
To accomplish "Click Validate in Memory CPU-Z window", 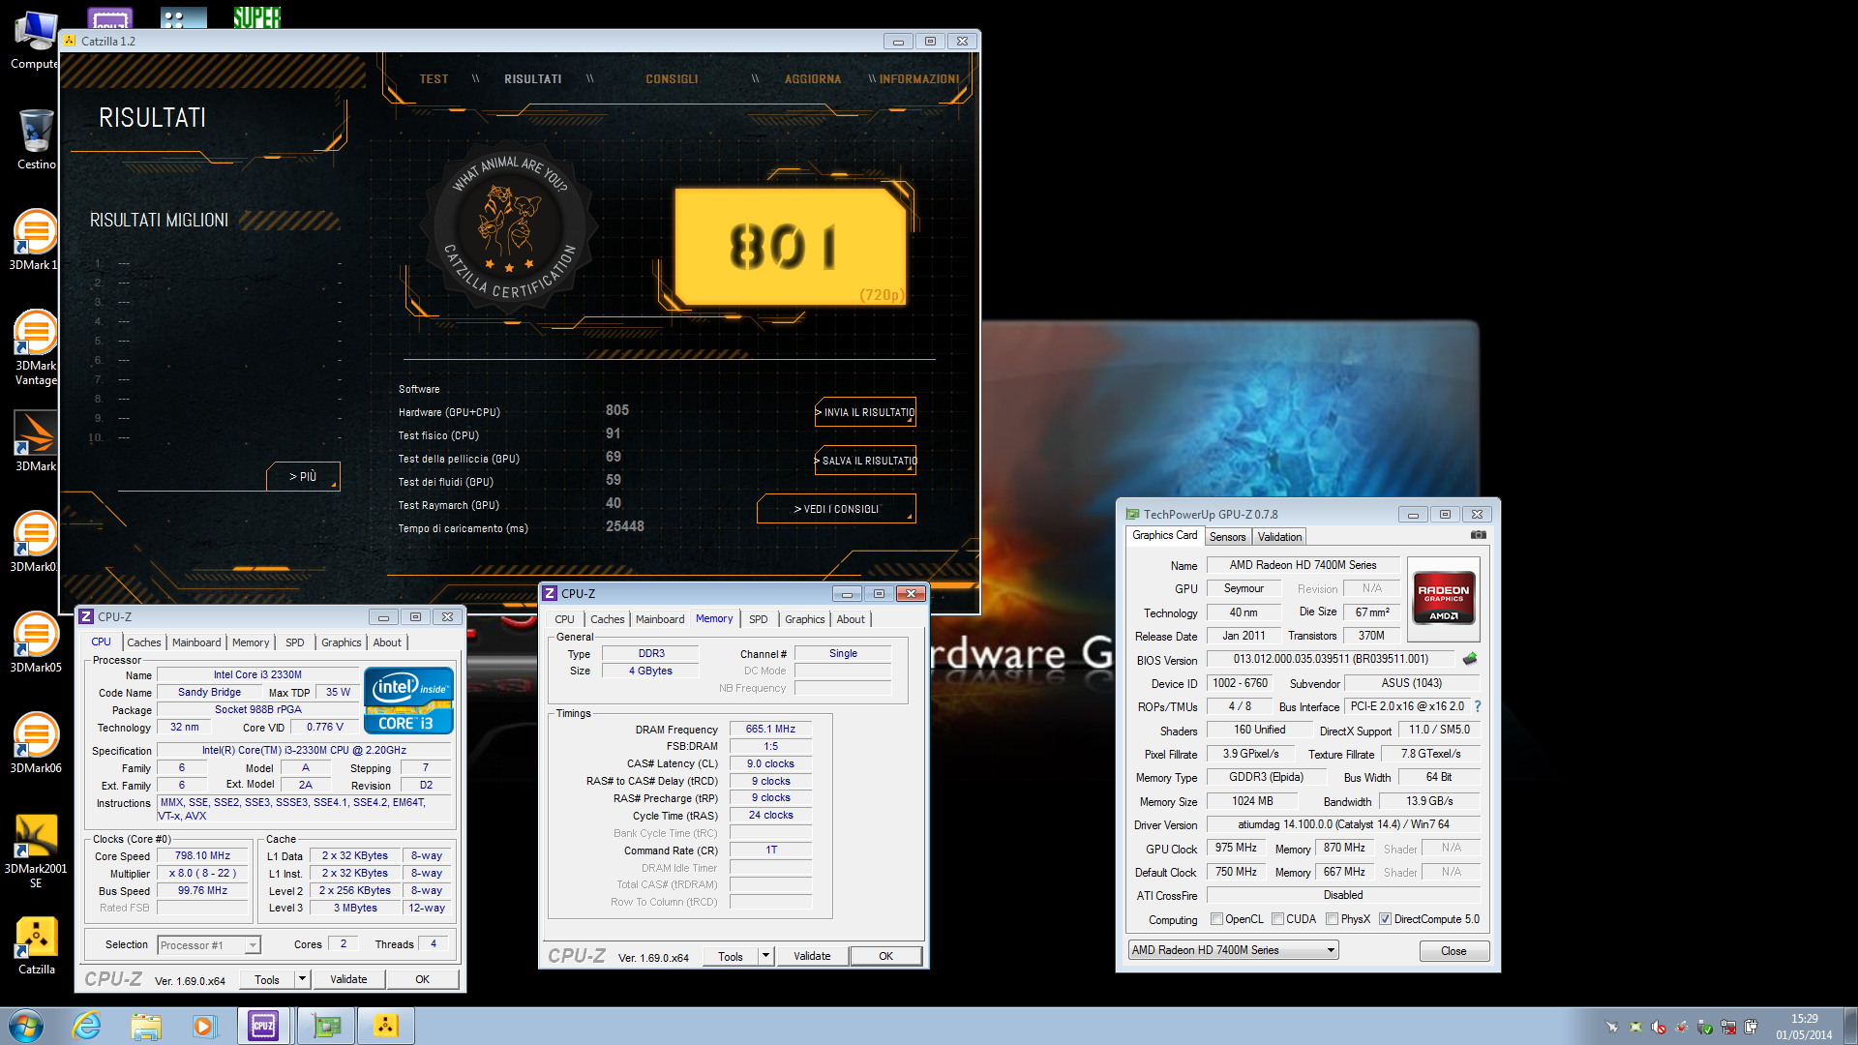I will (812, 956).
